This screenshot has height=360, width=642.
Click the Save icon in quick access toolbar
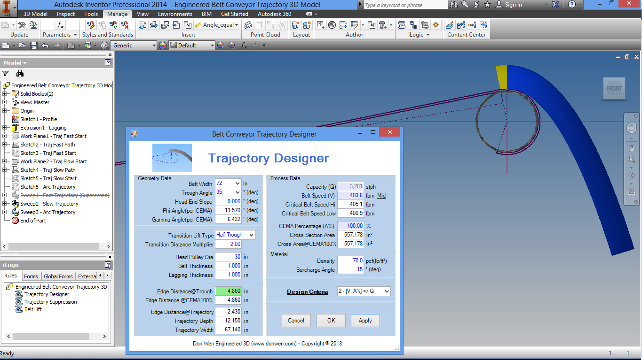point(33,46)
